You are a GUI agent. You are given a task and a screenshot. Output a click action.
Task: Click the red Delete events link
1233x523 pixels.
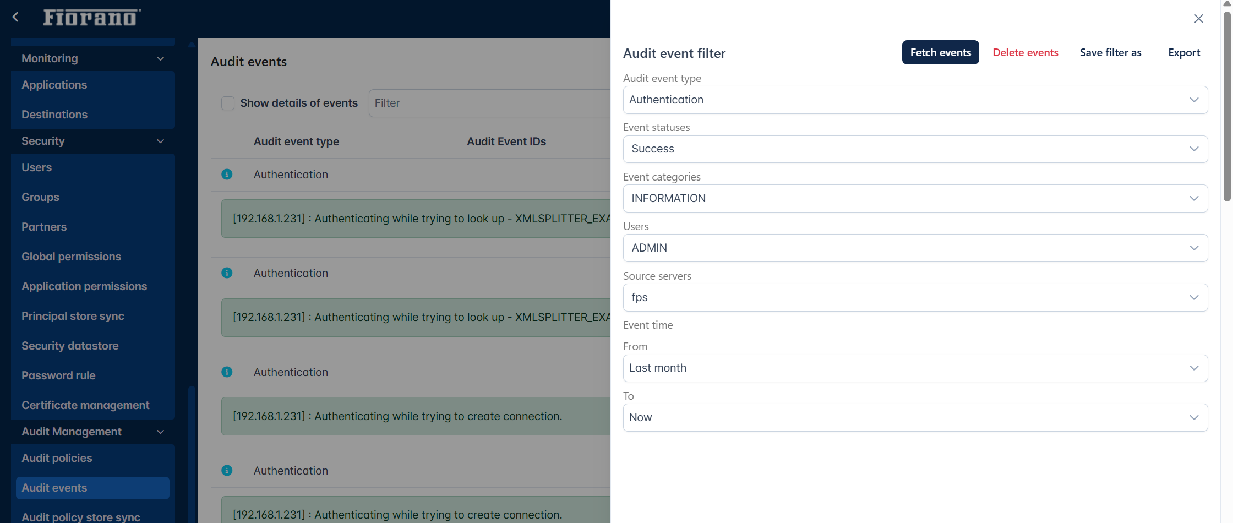pos(1025,53)
